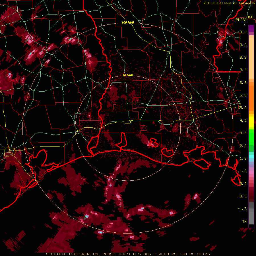
Task: Click the 5.8 value on the color scale
Action: [243, 95]
